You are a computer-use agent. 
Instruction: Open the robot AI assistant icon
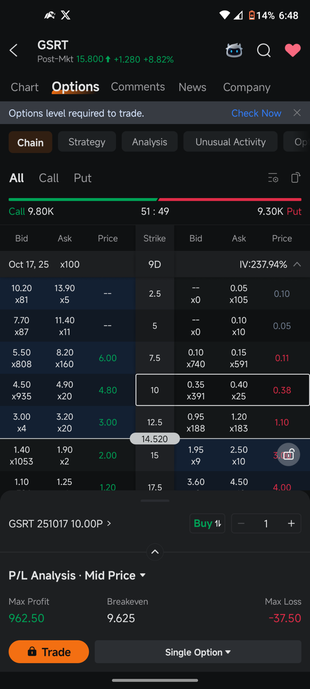[234, 50]
